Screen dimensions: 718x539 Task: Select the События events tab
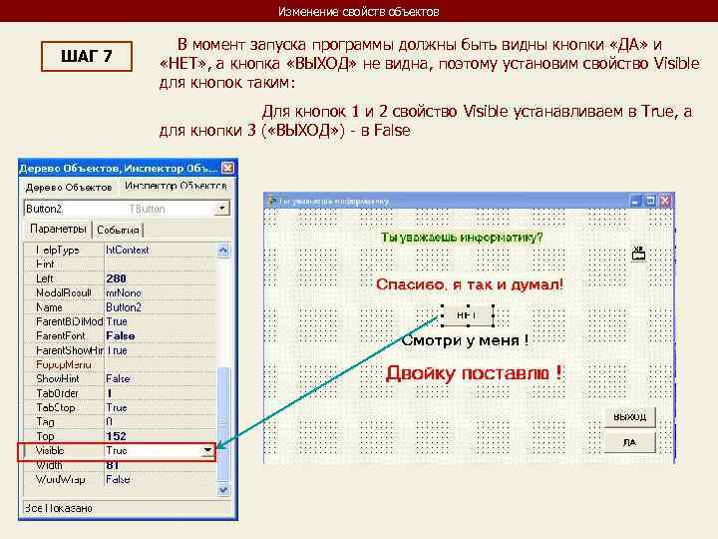click(x=118, y=230)
